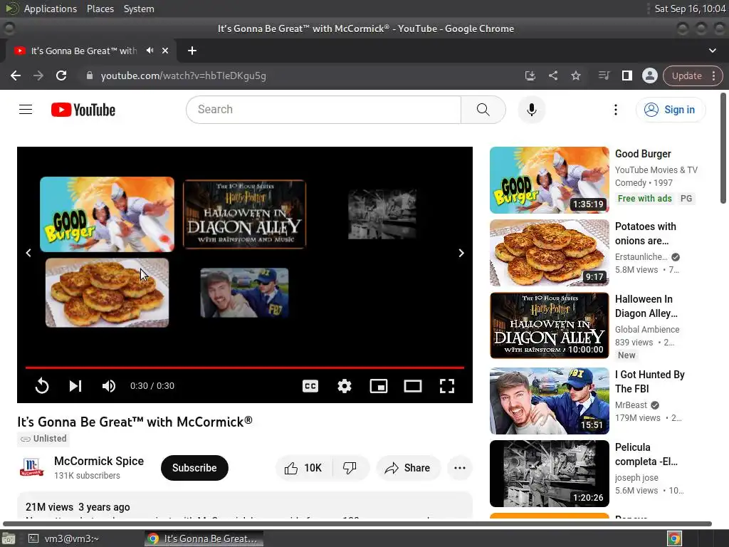Subscribe to McCormick Spice
The height and width of the screenshot is (547, 729).
click(194, 468)
